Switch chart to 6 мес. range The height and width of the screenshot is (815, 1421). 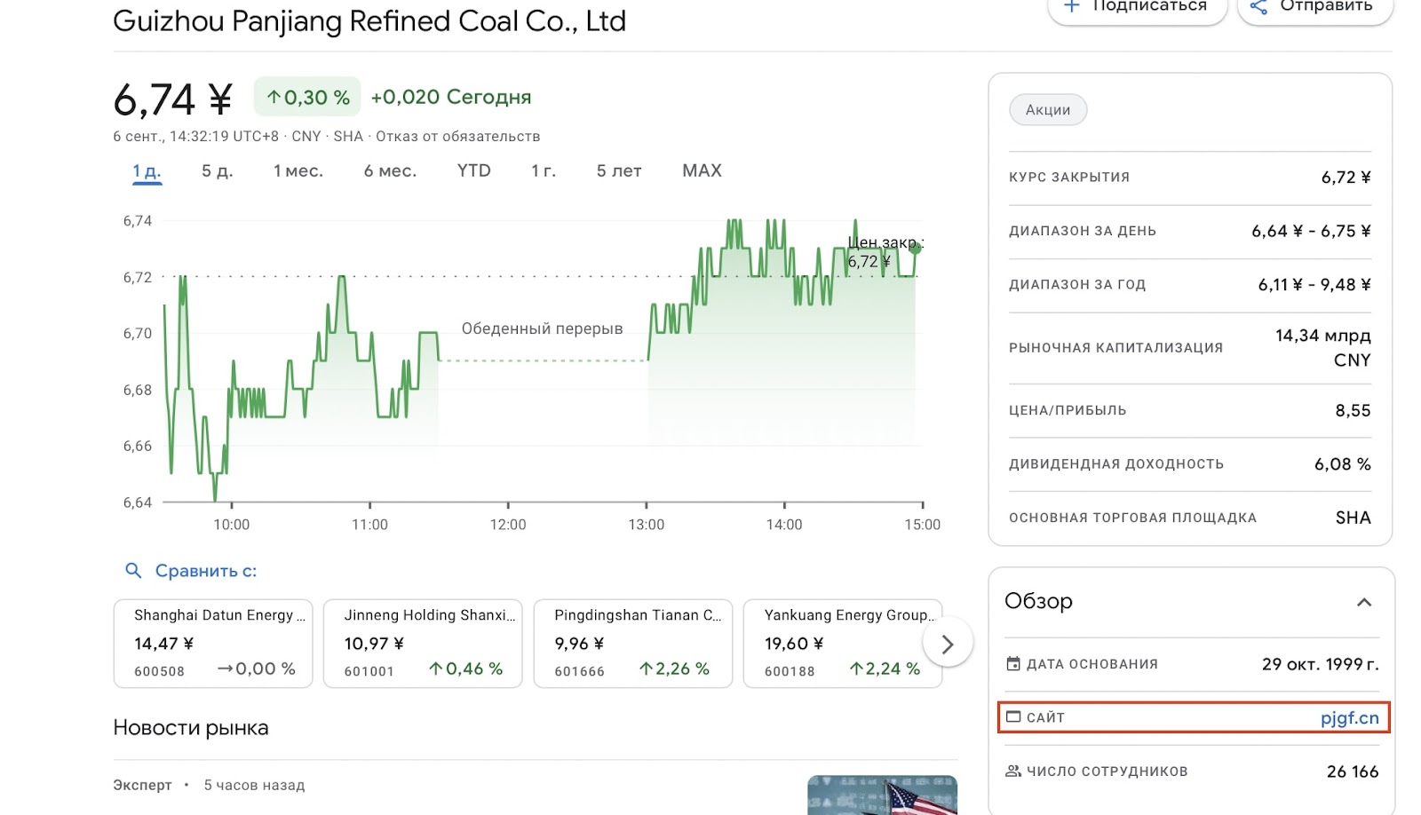point(390,170)
